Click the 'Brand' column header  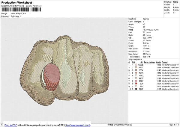pyautogui.click(x=165, y=62)
